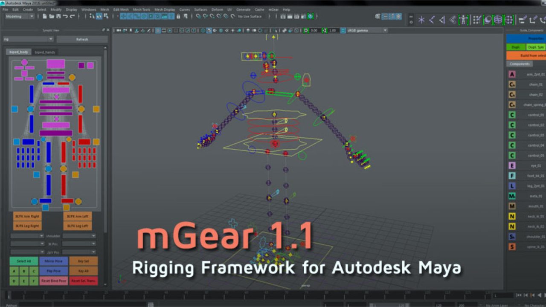546x307 pixels.
Task: Toggle IK/FK Leg Right
Action: (27, 226)
